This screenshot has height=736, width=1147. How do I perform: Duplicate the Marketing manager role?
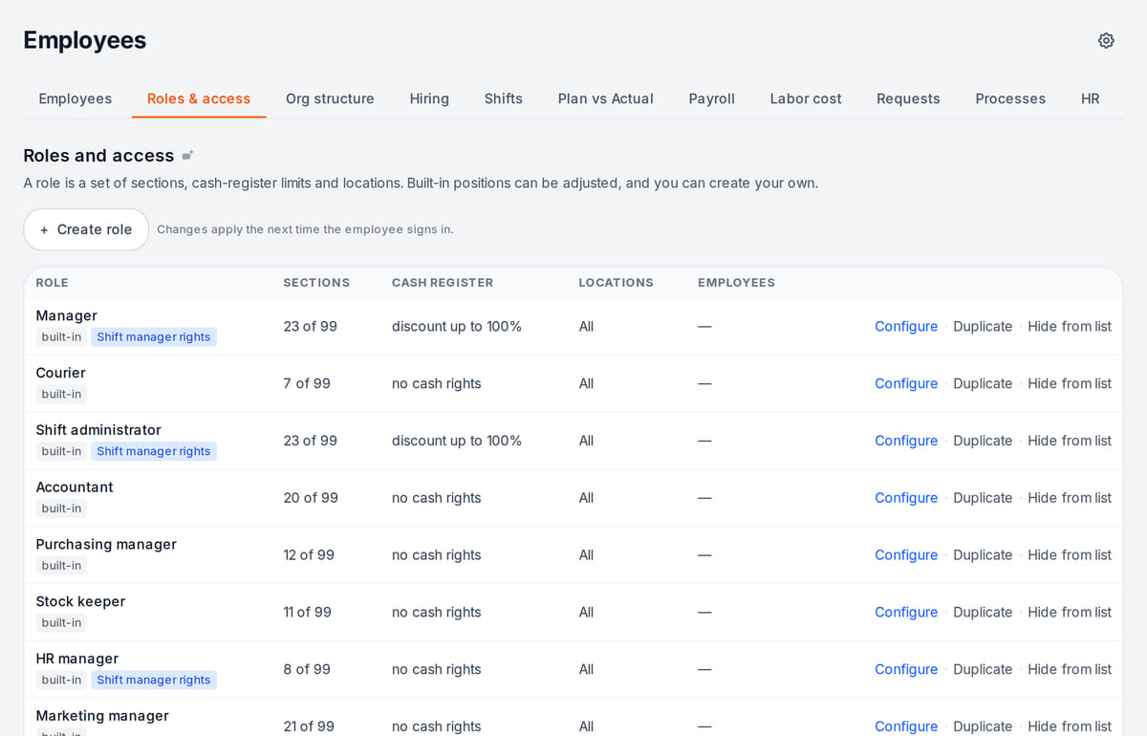click(983, 726)
